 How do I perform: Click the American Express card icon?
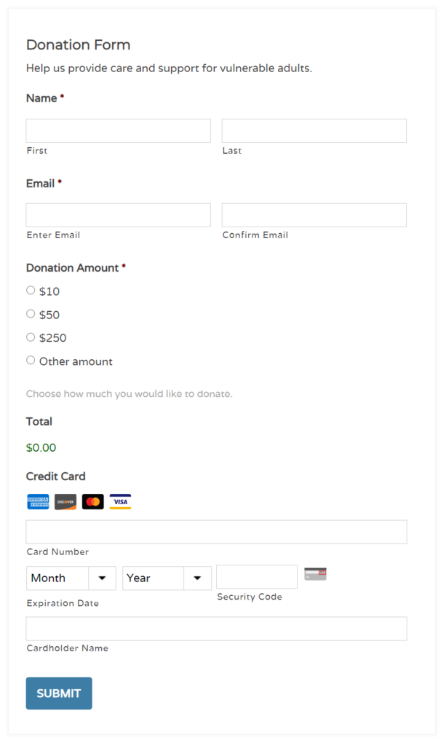coord(37,501)
